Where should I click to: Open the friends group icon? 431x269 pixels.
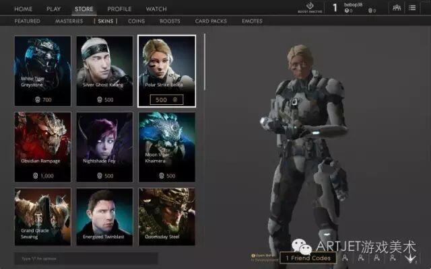tap(397, 7)
